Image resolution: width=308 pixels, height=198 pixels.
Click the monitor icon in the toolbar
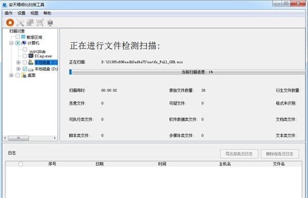(50, 23)
